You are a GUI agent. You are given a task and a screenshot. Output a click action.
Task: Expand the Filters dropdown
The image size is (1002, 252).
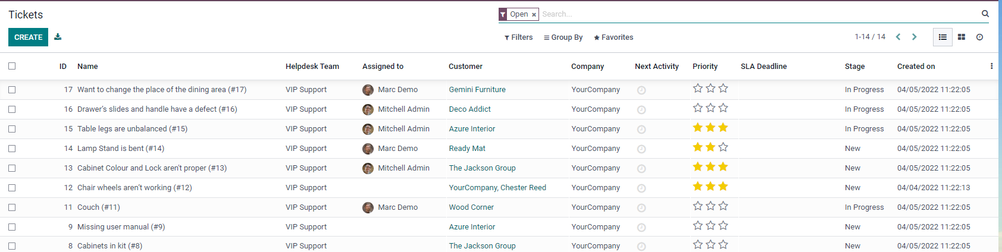point(519,37)
